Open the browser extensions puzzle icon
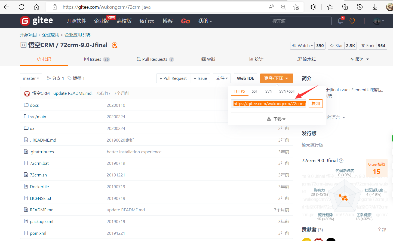This screenshot has width=393, height=241. click(x=313, y=7)
